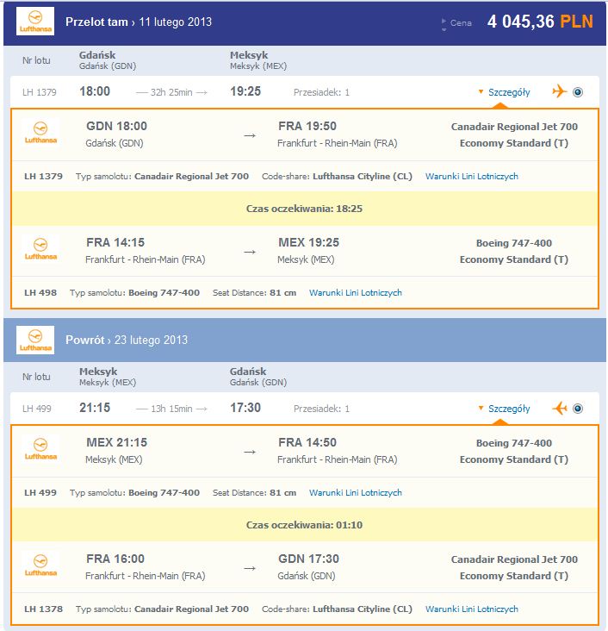Click the Lufthansa logo in outbound header
The height and width of the screenshot is (631, 608).
(x=35, y=22)
